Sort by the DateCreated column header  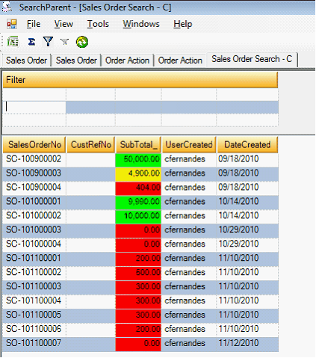(247, 144)
